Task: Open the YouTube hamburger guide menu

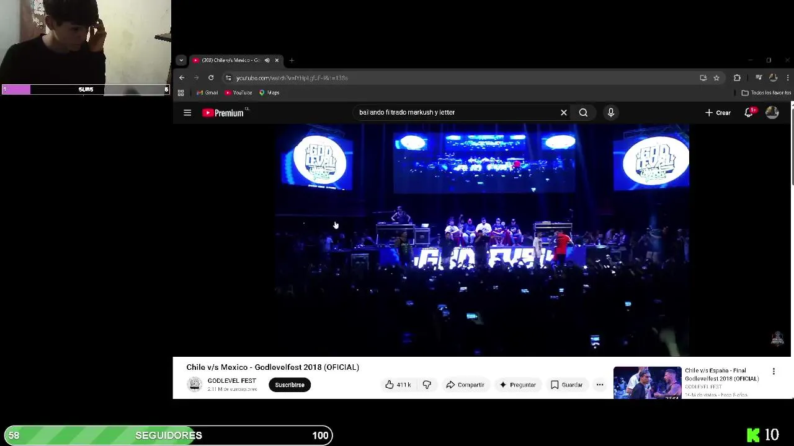Action: (187, 113)
